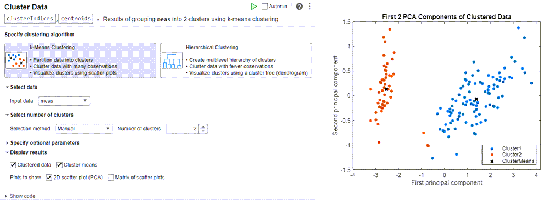Image resolution: width=549 pixels, height=200 pixels.
Task: Open the three-dot more options menu
Action: point(309,7)
